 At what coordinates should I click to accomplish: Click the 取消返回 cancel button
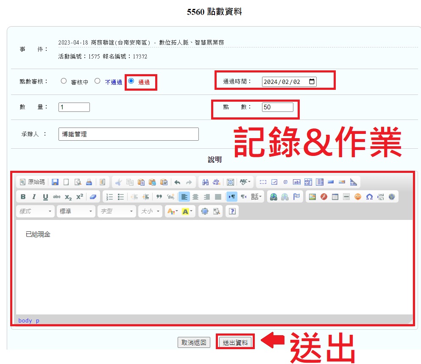194,342
